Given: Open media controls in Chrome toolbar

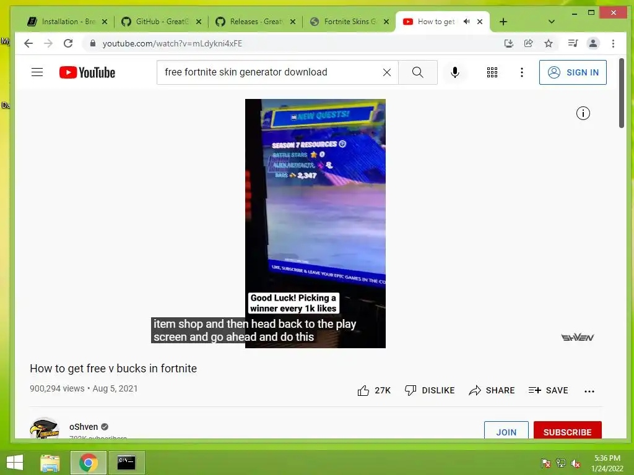Looking at the screenshot, I should 573,43.
